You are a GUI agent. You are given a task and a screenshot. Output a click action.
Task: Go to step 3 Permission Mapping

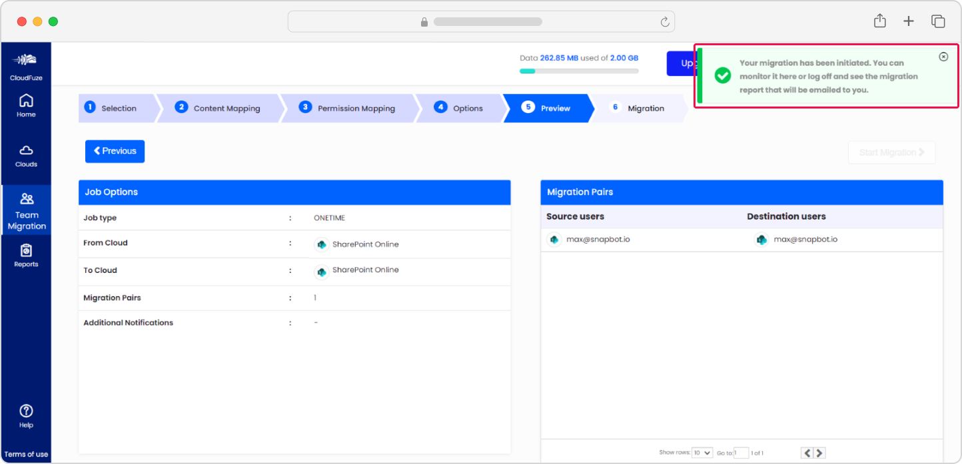tap(350, 108)
